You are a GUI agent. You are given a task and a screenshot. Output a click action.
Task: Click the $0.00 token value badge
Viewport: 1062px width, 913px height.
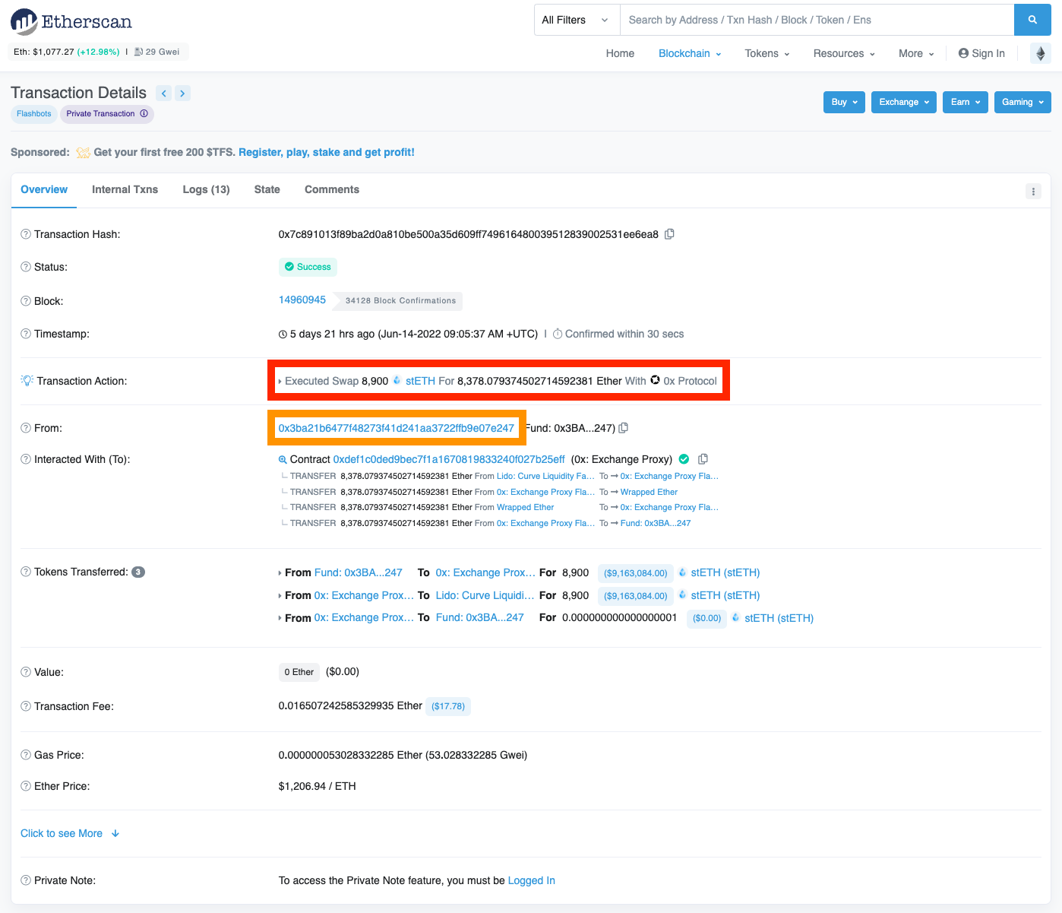(x=707, y=618)
